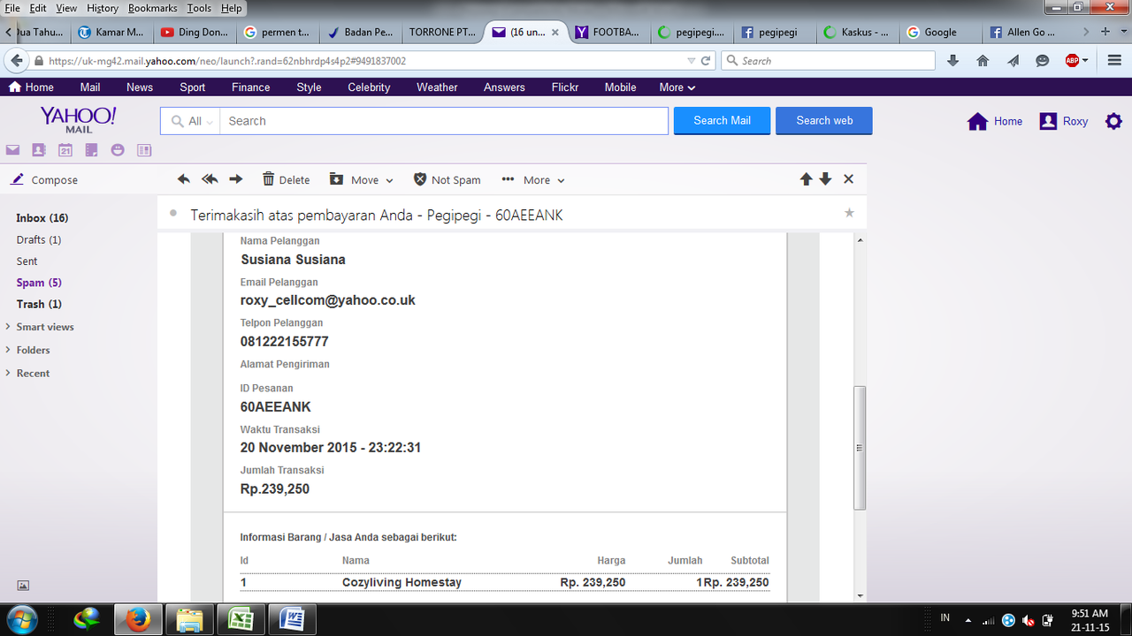Screen dimensions: 1132x636
Task: Focus the Yahoo Mail search field
Action: (x=444, y=121)
